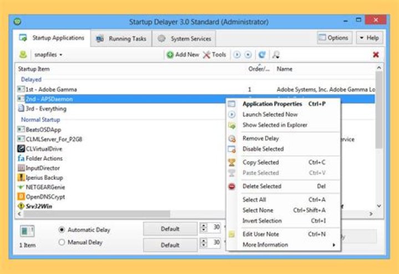Click the Delete Selected red icon

pyautogui.click(x=232, y=187)
